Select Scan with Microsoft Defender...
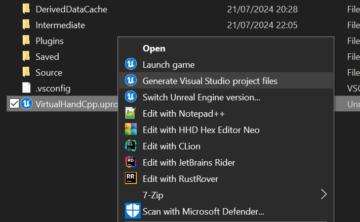Screen dimensions: 360x222 pyautogui.click(x=226, y=211)
